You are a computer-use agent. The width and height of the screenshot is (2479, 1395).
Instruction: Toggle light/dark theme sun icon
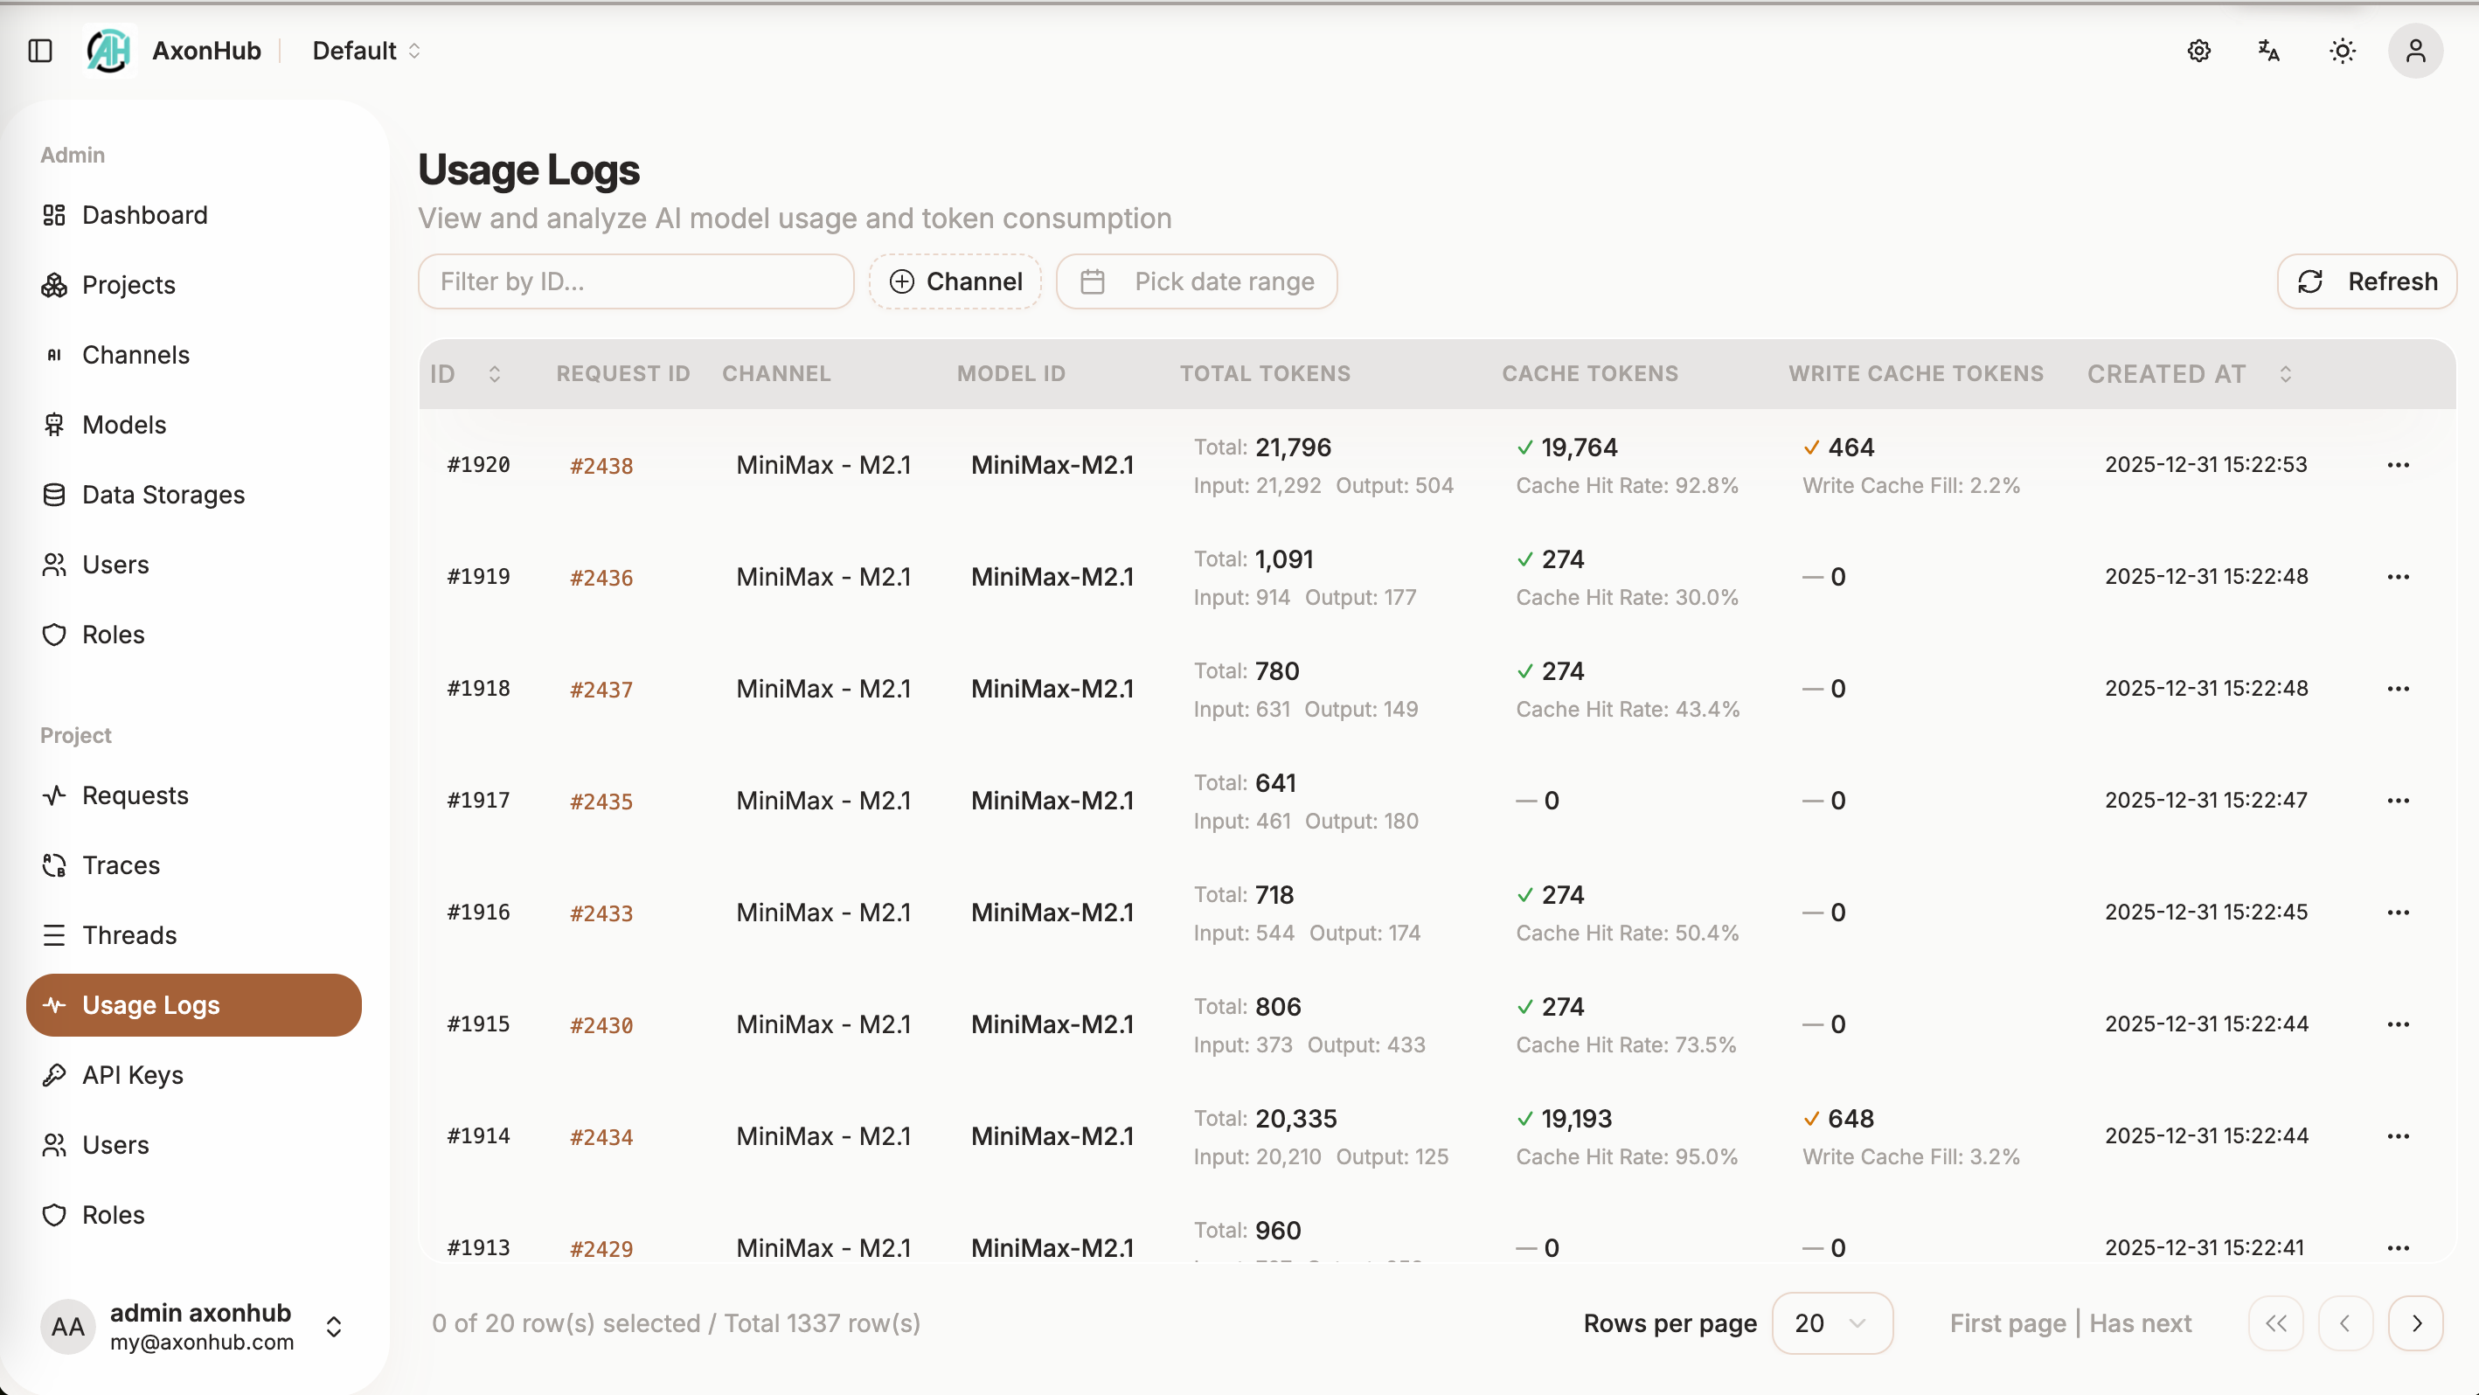coord(2343,50)
